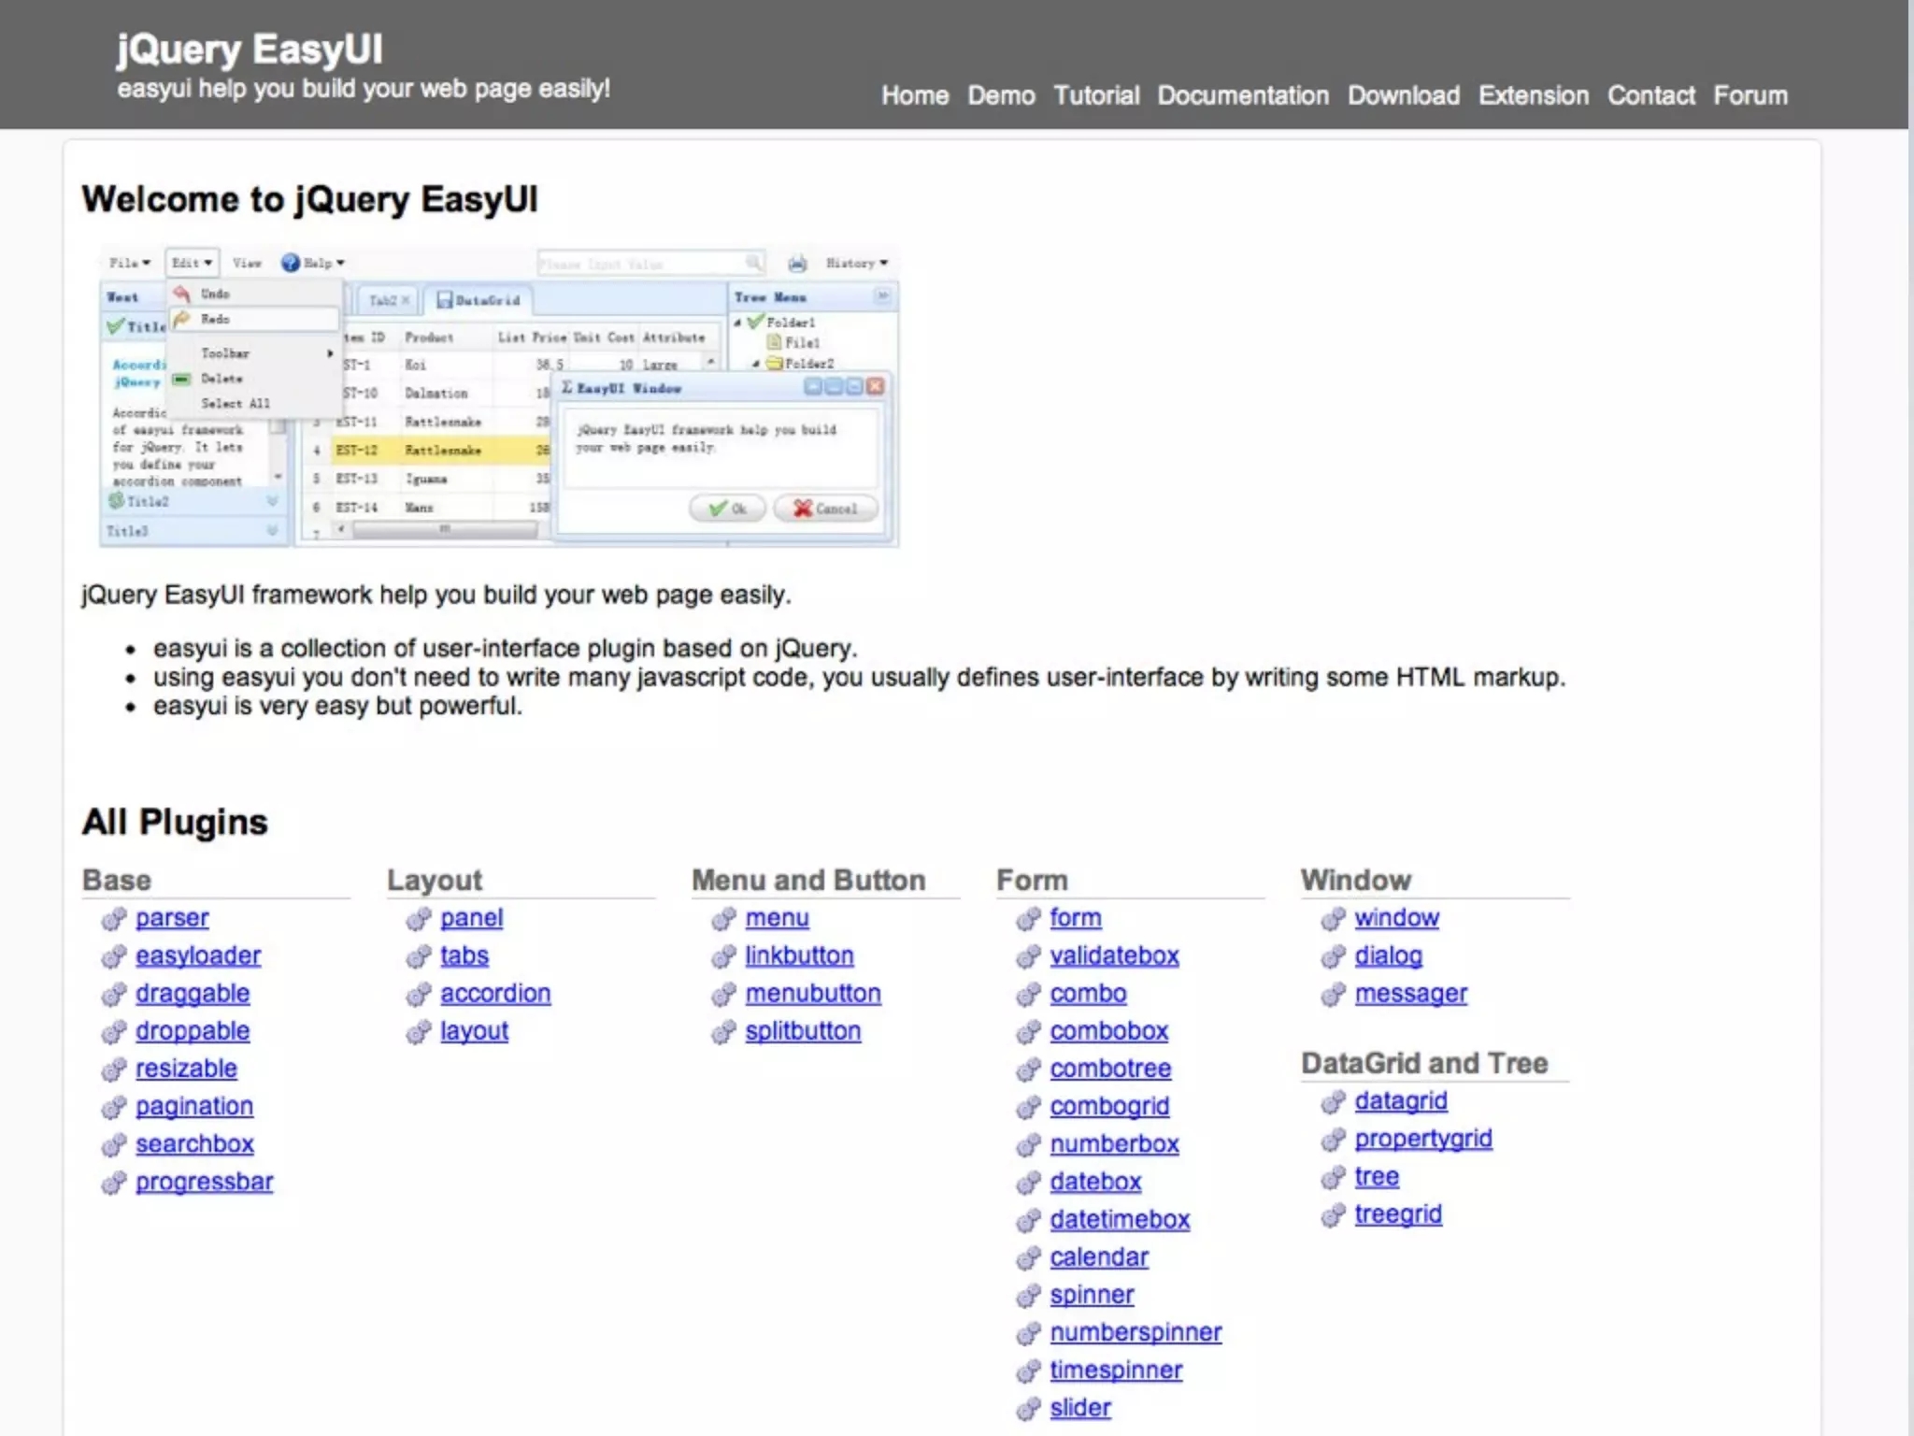Click the plugin icon beside timespinner
1914x1436 pixels.
pos(1028,1371)
